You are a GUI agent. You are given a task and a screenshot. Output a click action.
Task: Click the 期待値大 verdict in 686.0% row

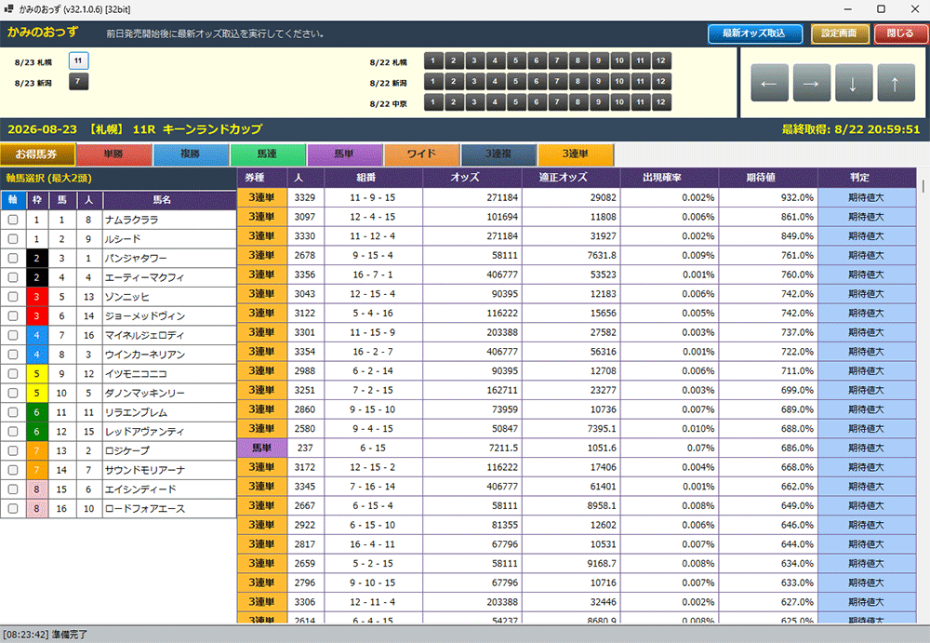pyautogui.click(x=867, y=449)
